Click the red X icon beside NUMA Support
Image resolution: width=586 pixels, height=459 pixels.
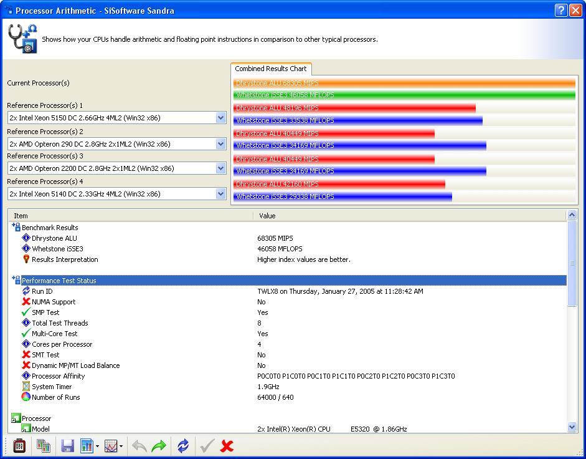pyautogui.click(x=26, y=301)
